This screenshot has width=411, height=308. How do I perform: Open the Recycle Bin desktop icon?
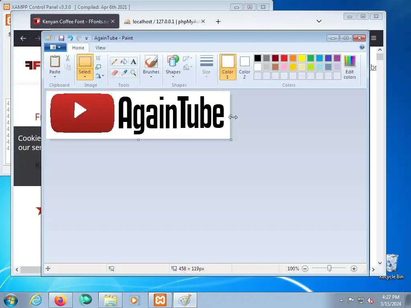click(x=391, y=267)
